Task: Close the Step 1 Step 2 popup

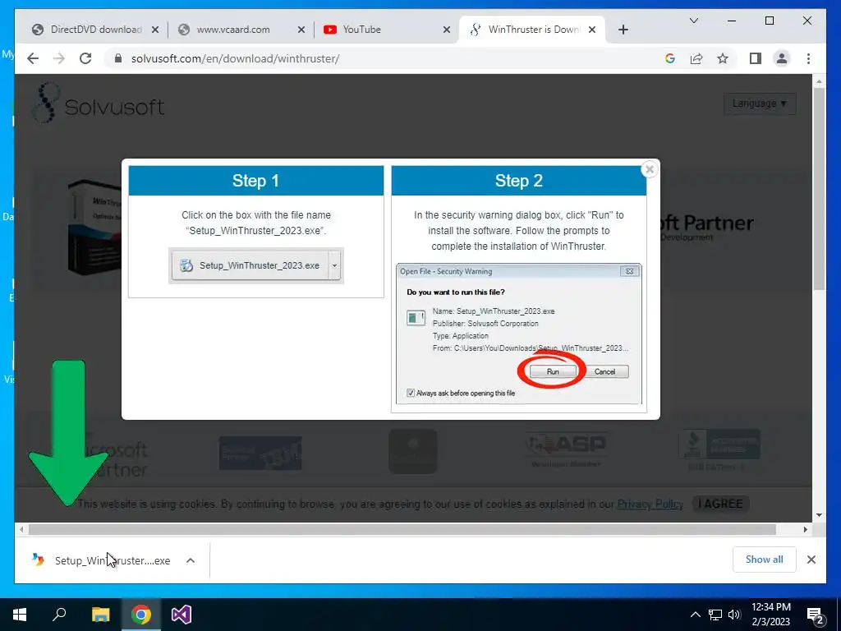Action: tap(650, 169)
